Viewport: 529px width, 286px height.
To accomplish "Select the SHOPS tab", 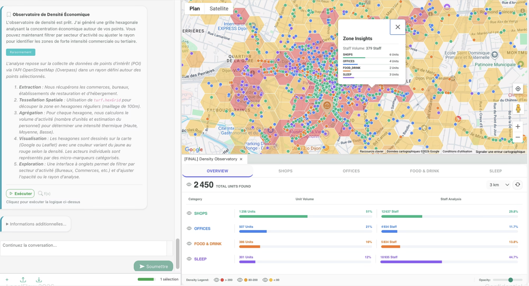I will click(x=285, y=171).
